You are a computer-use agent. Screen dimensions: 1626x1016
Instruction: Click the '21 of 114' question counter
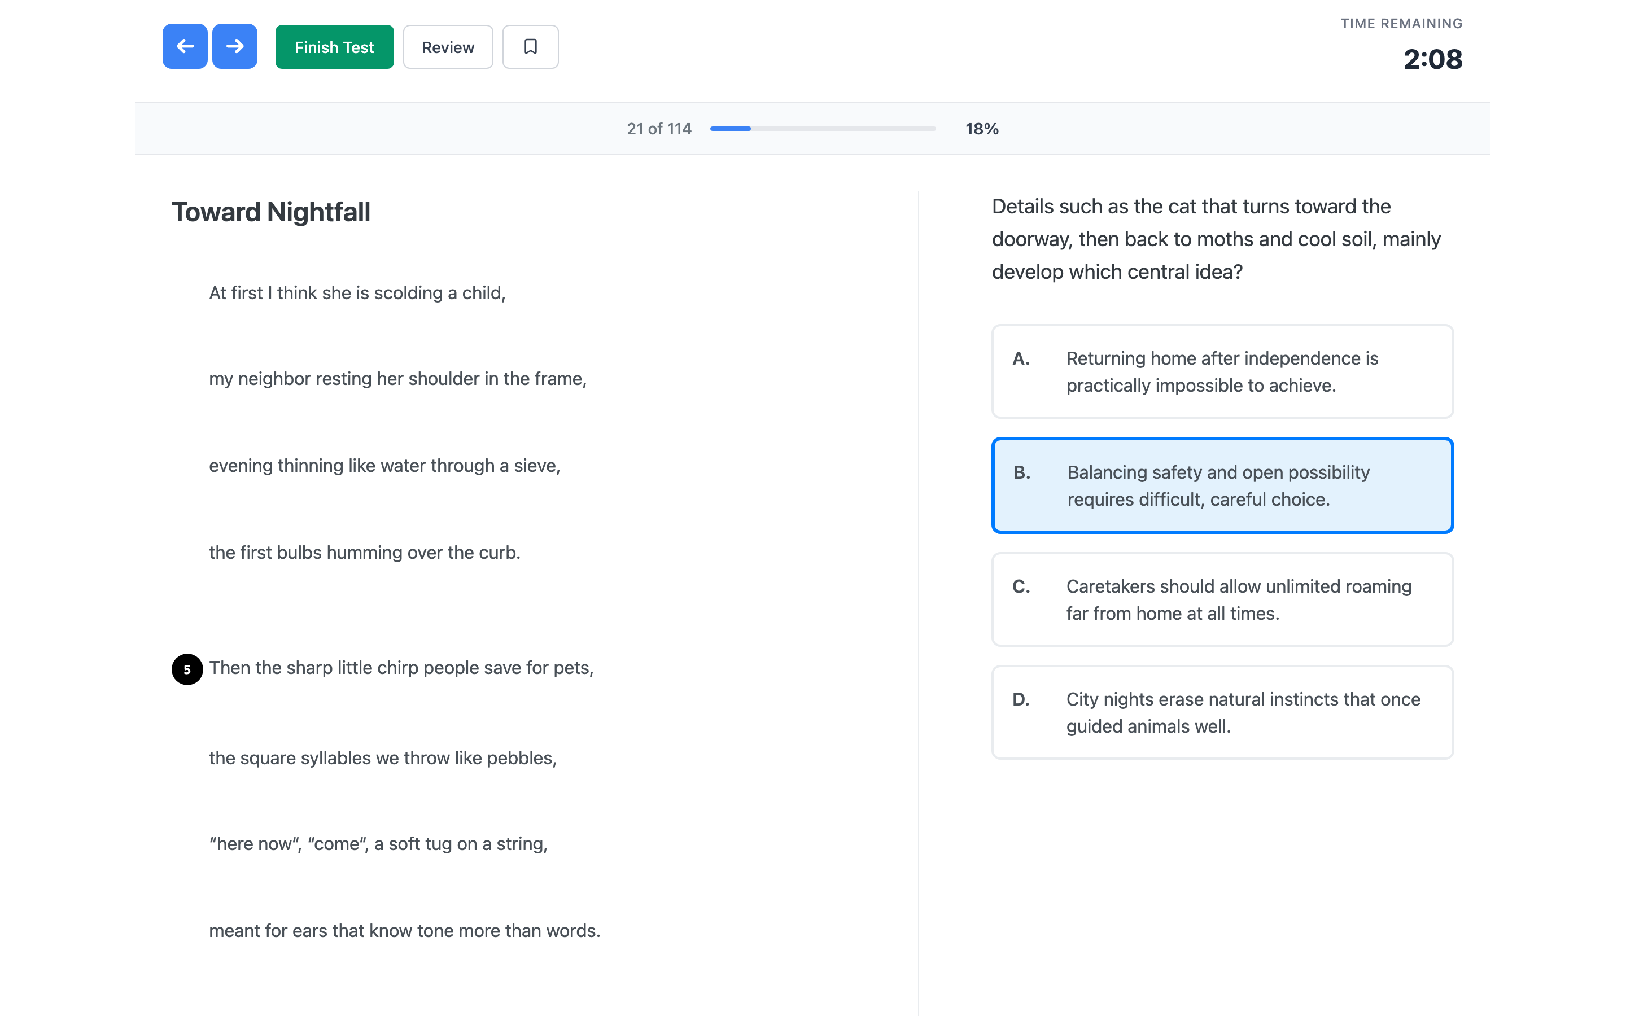tap(658, 128)
